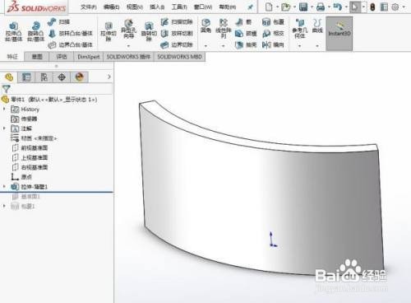Open dropdown arrow under Linear Pattern (线性阵列)
Viewport: 411px width, 303px height.
pos(224,46)
